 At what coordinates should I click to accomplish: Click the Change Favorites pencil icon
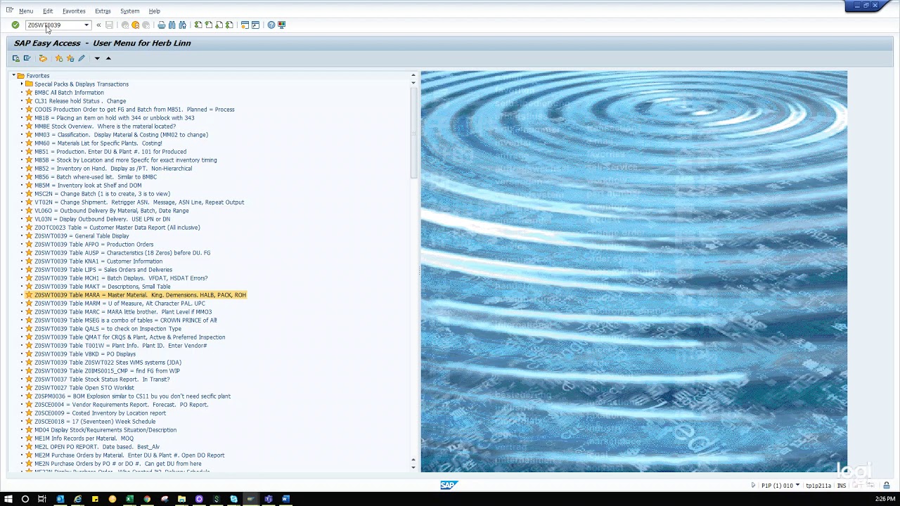click(82, 58)
